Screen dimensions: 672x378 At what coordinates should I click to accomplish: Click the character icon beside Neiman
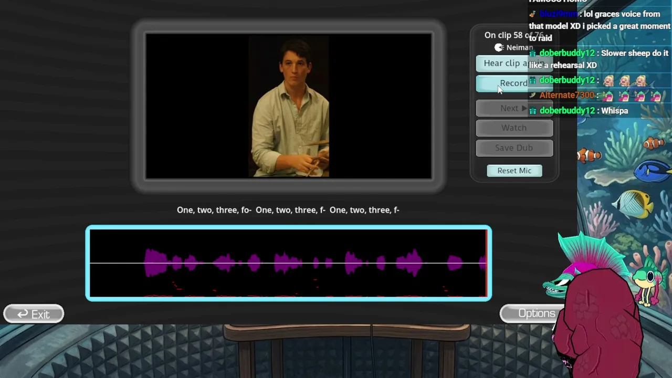coord(499,48)
